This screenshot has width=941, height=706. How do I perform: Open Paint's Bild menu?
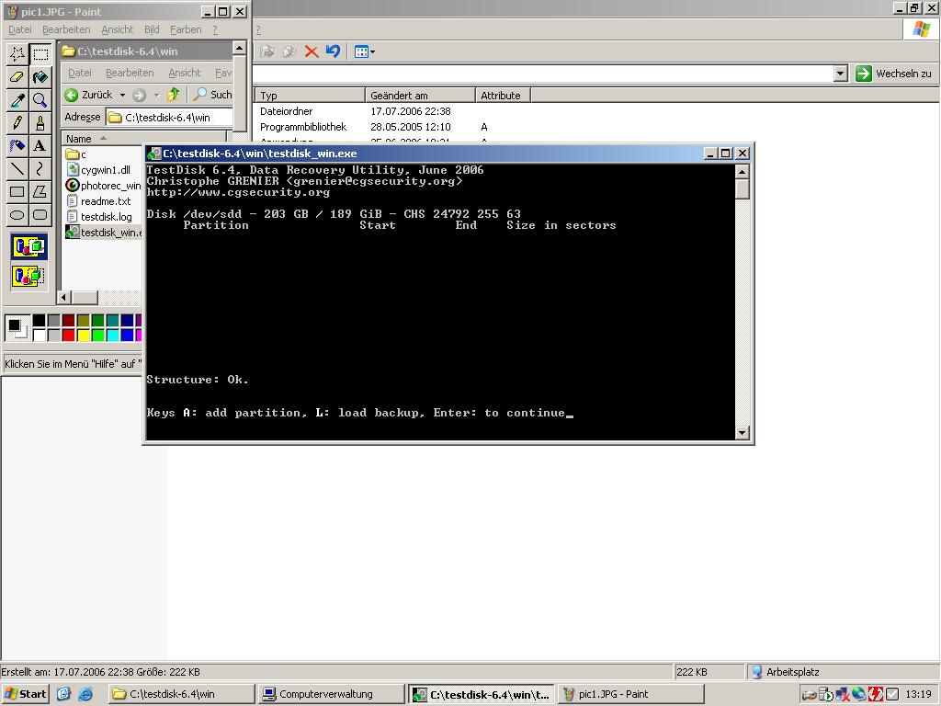152,29
